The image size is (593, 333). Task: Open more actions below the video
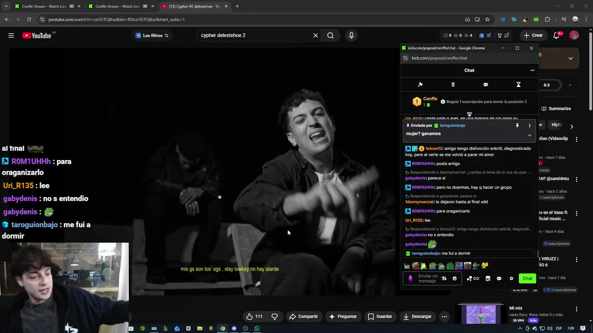(444, 316)
